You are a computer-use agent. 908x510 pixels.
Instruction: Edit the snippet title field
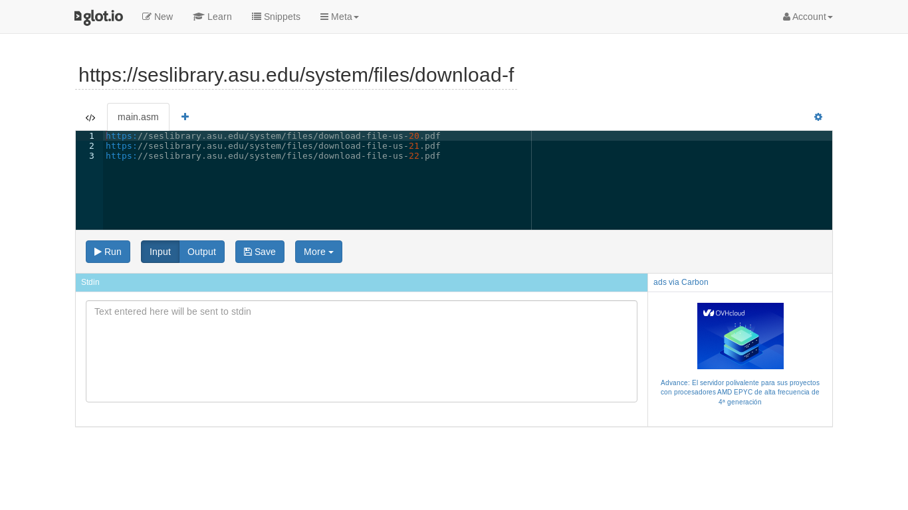click(x=296, y=75)
